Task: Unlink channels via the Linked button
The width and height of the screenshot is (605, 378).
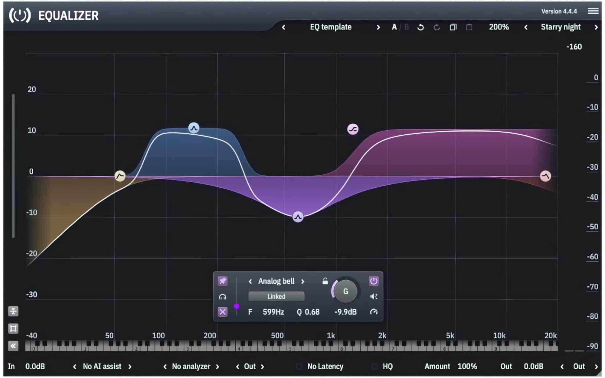Action: [276, 297]
